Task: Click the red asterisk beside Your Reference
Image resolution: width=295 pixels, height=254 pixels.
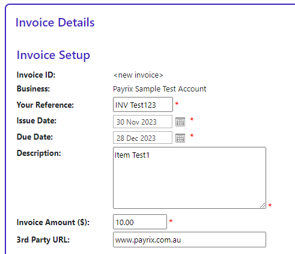Action: (177, 104)
